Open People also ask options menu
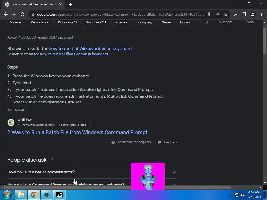 coord(52,160)
